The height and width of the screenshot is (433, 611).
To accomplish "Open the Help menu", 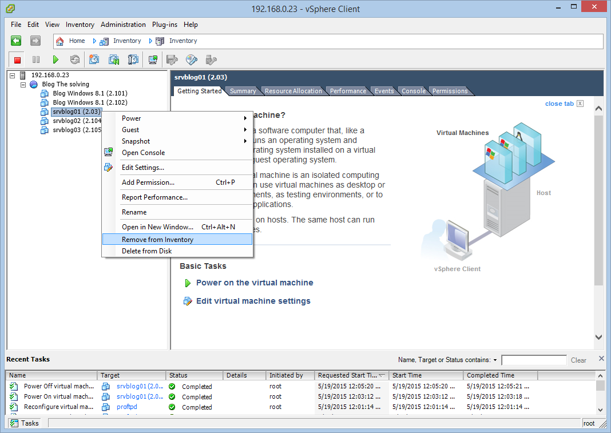I will pyautogui.click(x=191, y=25).
